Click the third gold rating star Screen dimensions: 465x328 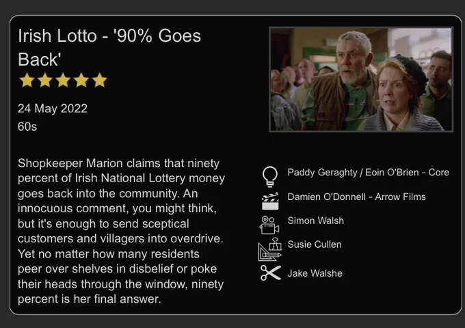(63, 80)
